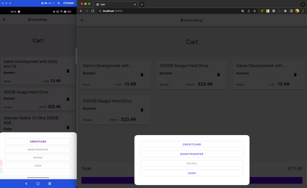The height and width of the screenshot is (188, 307).
Task: Open the yellow square extension icon
Action: [x=268, y=11]
